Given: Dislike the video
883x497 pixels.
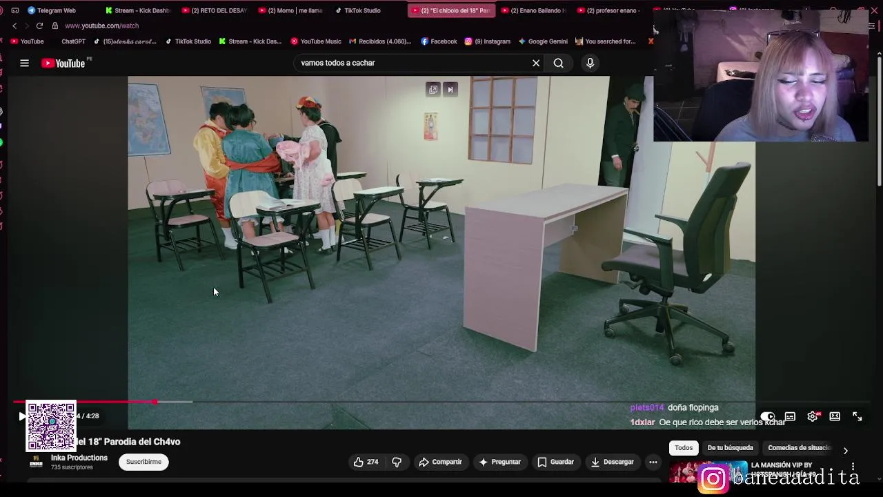Looking at the screenshot, I should 397,462.
